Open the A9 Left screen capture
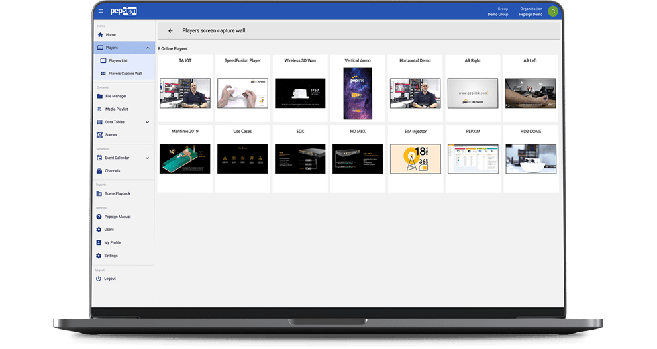The image size is (657, 349). tap(531, 93)
